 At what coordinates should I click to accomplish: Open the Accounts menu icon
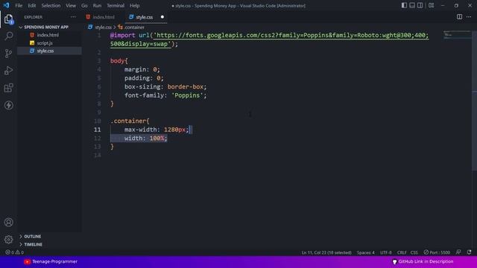point(8,222)
